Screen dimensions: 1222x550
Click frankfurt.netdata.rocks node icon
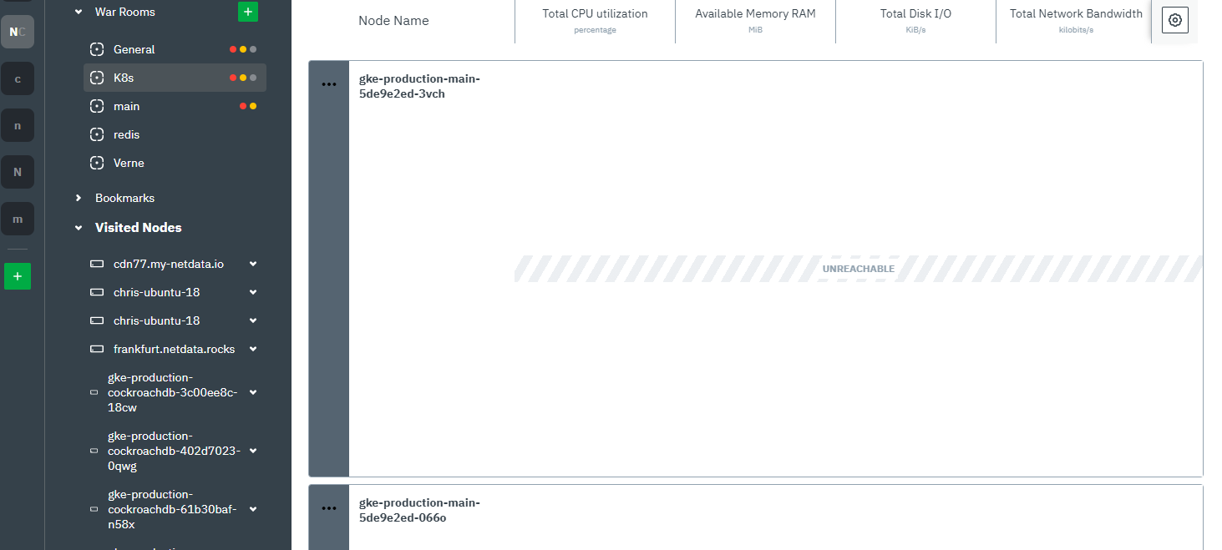click(x=97, y=349)
